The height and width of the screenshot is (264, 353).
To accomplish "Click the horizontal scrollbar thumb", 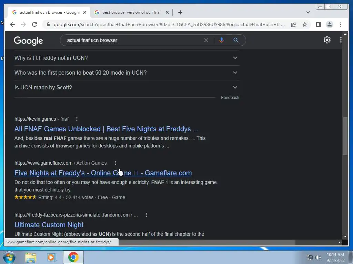I will click(x=207, y=242).
